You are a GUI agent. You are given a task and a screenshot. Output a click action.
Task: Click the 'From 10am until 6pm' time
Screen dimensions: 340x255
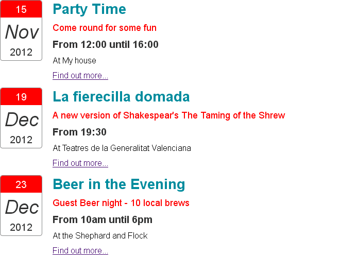click(x=103, y=220)
